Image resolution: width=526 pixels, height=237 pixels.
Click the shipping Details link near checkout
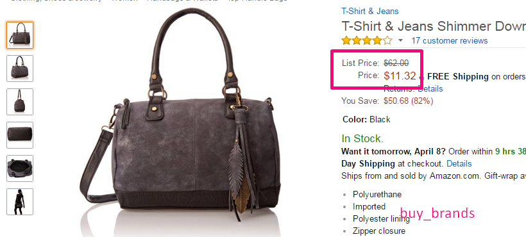pos(459,164)
